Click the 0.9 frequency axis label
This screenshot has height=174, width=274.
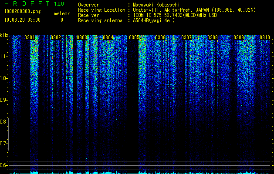[x=3, y=100]
